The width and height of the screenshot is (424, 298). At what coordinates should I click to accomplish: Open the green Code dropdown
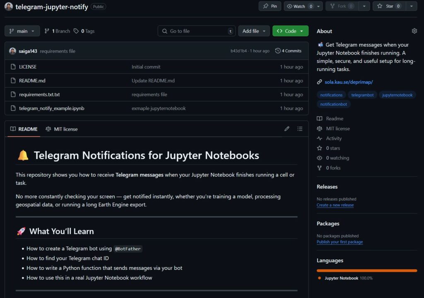click(x=290, y=31)
